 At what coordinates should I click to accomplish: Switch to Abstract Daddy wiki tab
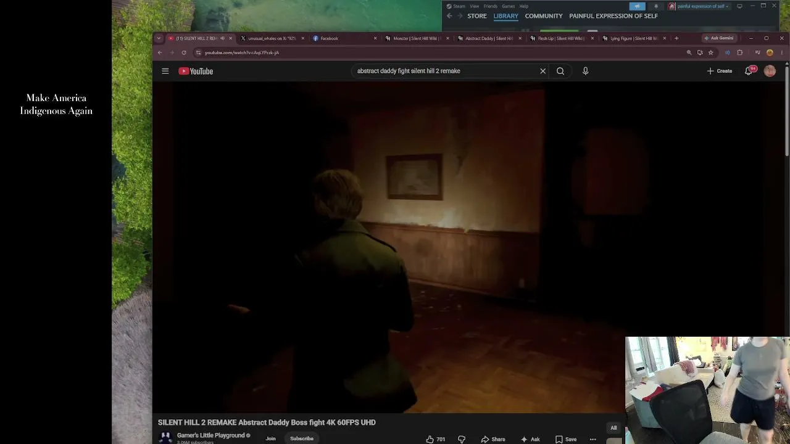click(x=489, y=38)
